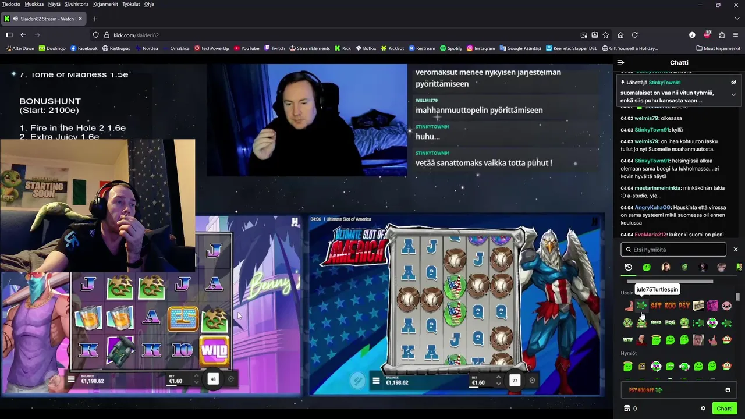The height and width of the screenshot is (419, 745).
Task: Insert the MORO text emote
Action: click(x=656, y=322)
